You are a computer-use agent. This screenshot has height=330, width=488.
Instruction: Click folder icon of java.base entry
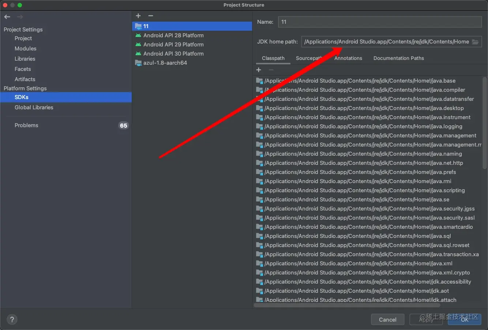259,81
